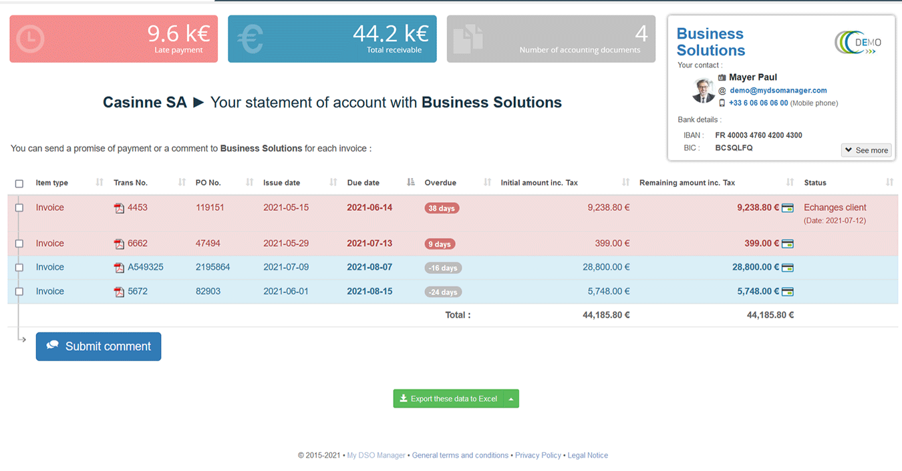The image size is (902, 471).
Task: Open PDF icon for invoice 5672
Action: tap(119, 292)
